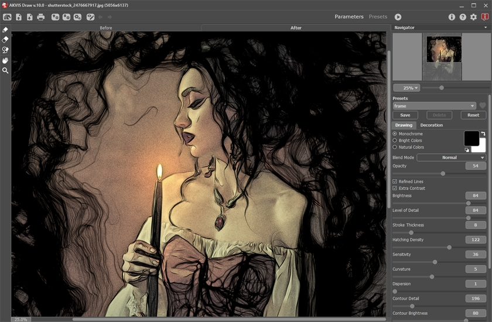
Task: Expand the presets list showing 'frame'
Action: [434, 106]
